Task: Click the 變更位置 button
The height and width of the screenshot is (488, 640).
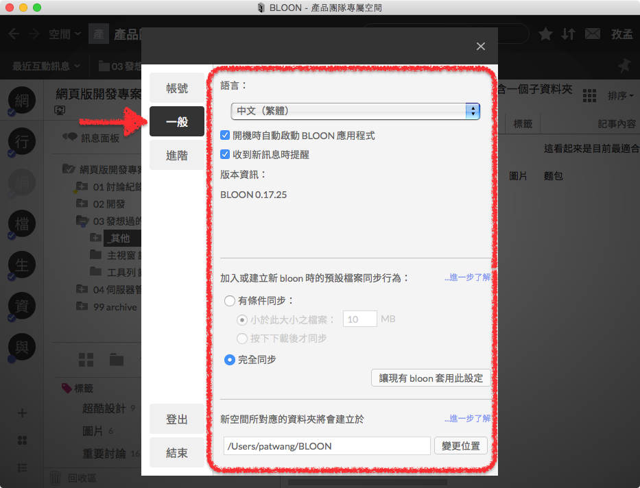Action: coord(461,446)
